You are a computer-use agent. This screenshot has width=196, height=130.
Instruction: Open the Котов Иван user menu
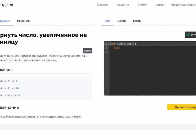[x=183, y=5]
